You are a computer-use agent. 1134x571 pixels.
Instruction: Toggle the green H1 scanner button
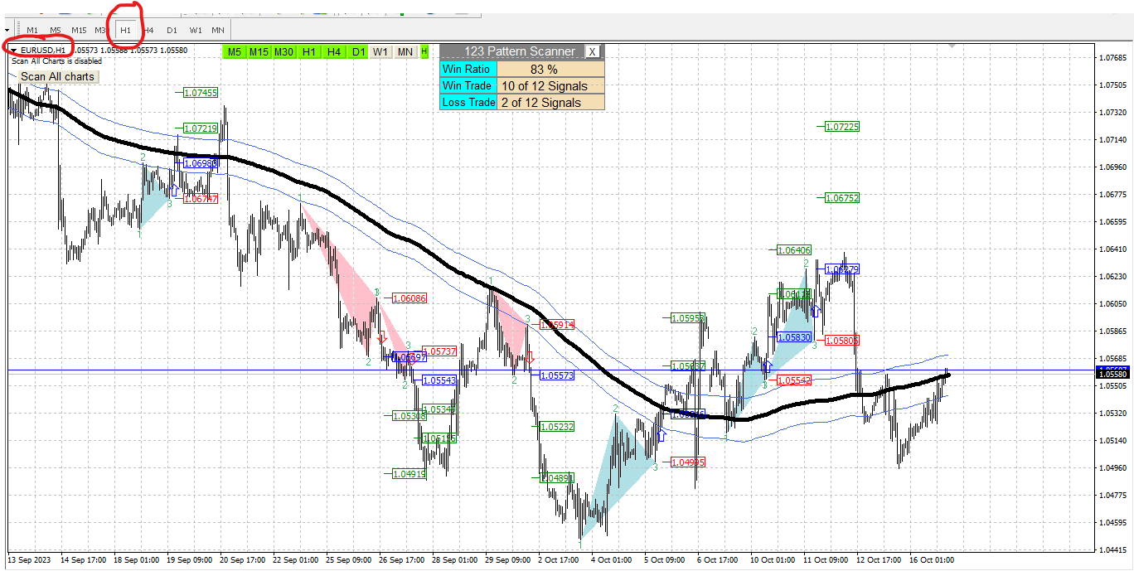[309, 51]
